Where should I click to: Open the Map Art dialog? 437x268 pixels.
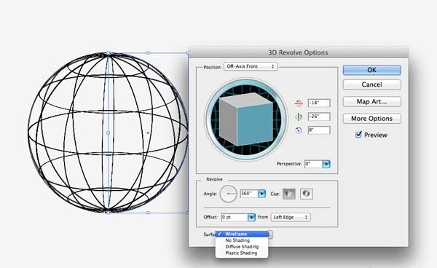pyautogui.click(x=371, y=102)
